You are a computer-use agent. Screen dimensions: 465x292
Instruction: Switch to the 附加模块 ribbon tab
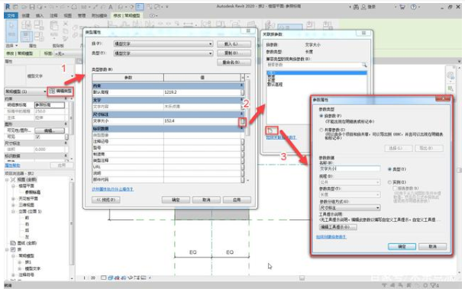[x=99, y=15]
